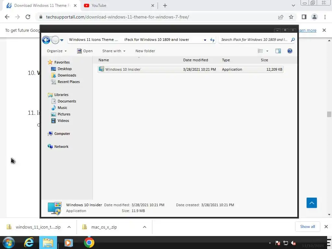Go back in Explorer window
Image resolution: width=332 pixels, height=249 pixels.
coord(46,40)
